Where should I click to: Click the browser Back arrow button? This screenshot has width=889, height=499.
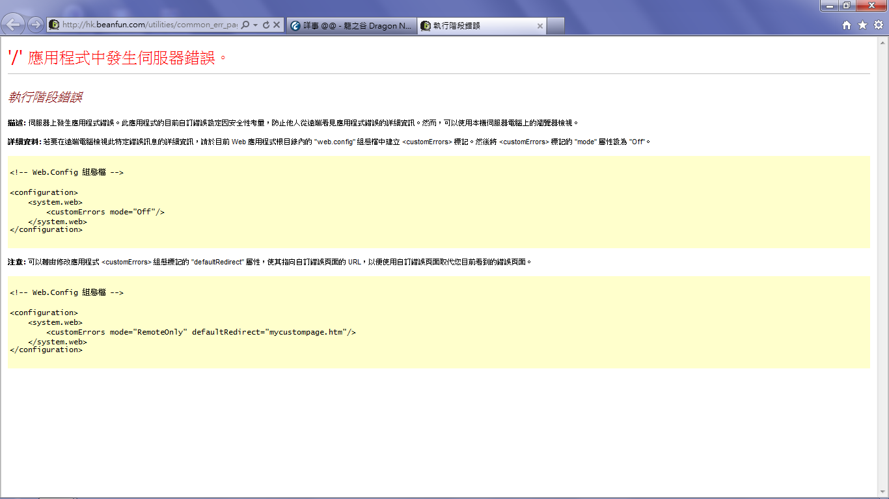click(13, 25)
